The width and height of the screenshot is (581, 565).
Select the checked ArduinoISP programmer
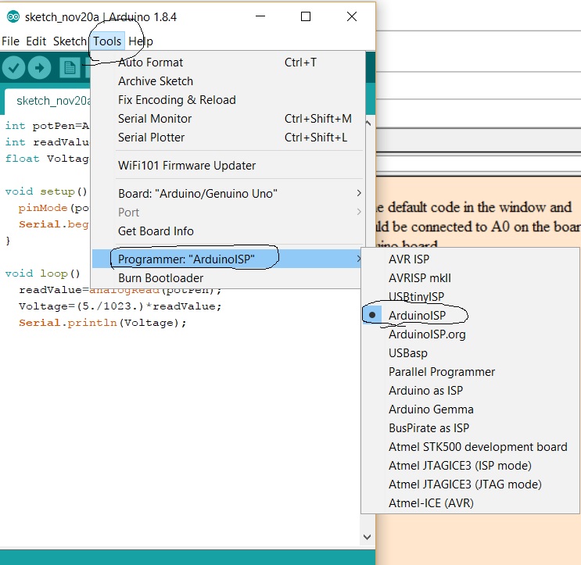coord(470,316)
